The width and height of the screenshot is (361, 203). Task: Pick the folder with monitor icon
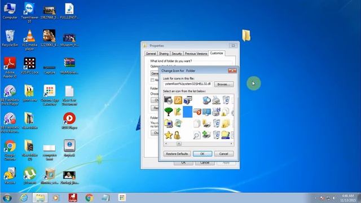click(168, 123)
